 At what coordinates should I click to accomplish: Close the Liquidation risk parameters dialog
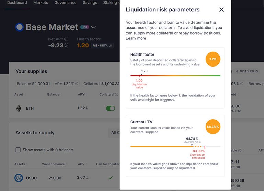pyautogui.click(x=221, y=10)
